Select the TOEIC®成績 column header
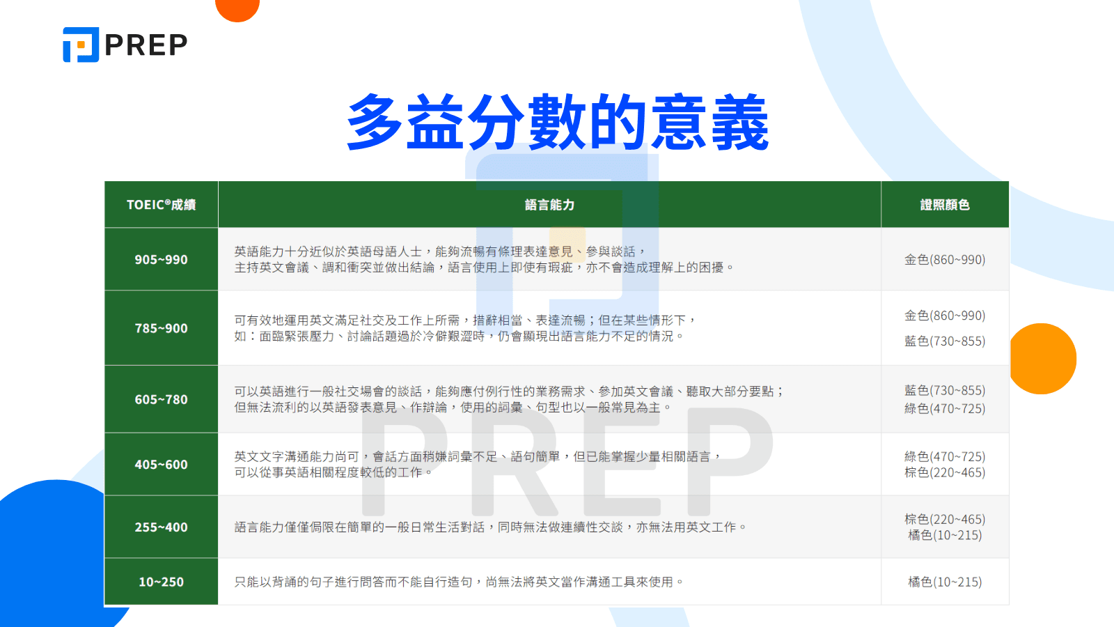1114x627 pixels. (x=160, y=204)
